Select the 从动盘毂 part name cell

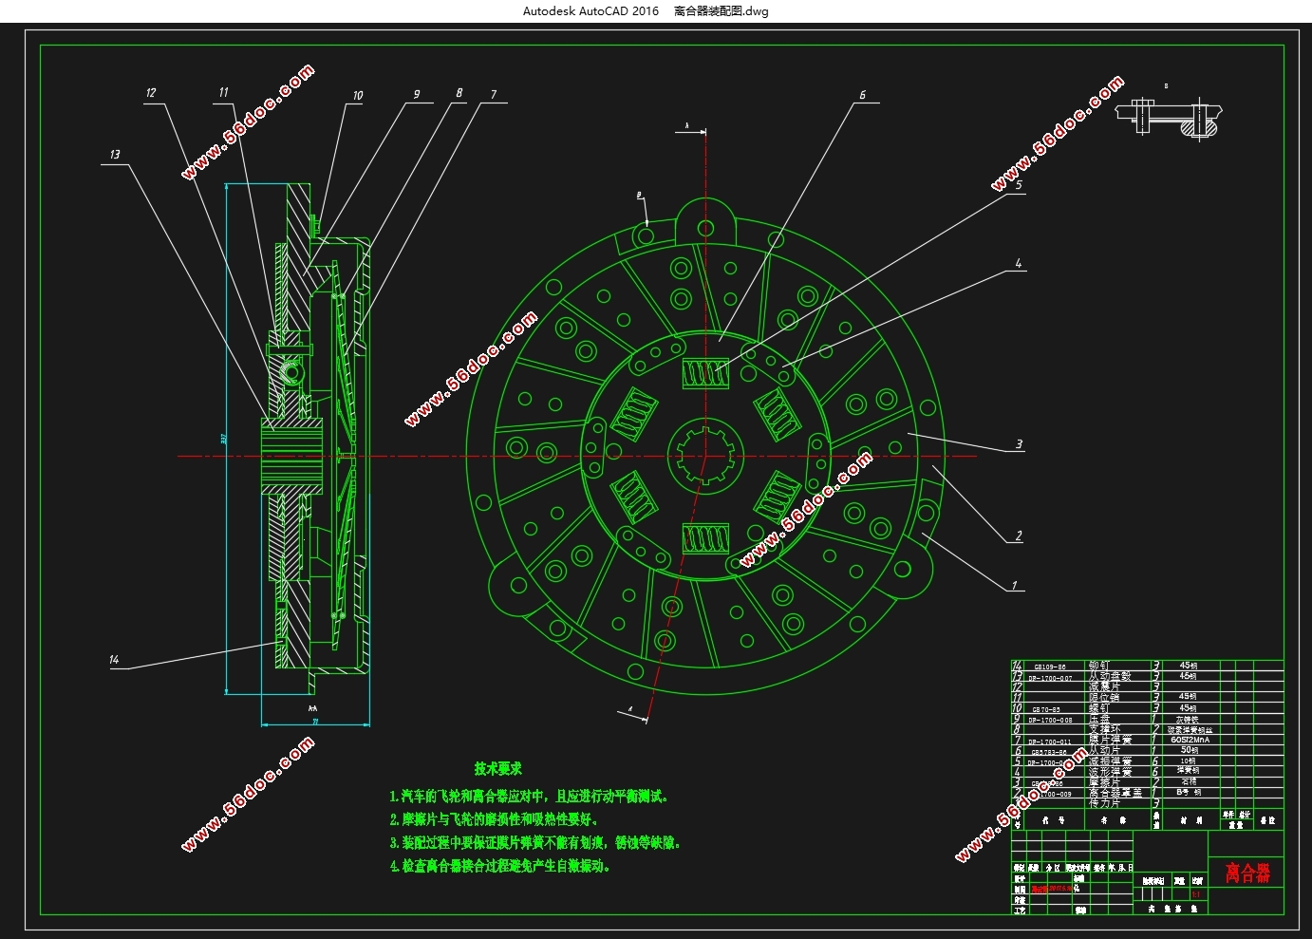[x=1110, y=676]
